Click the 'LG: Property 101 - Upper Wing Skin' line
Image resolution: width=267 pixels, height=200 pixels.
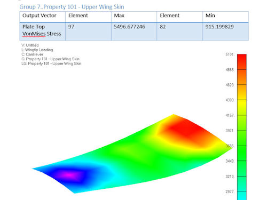point(51,63)
